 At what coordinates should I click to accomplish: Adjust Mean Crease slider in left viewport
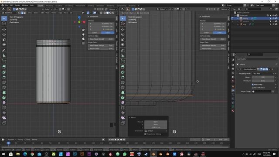point(101,48)
